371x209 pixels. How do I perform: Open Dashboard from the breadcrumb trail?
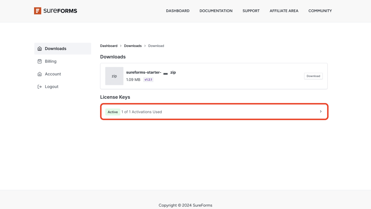109,46
